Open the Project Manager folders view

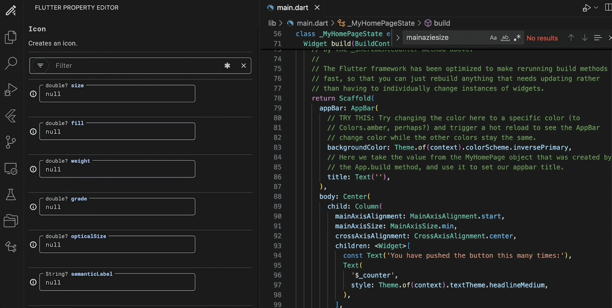coord(11,220)
